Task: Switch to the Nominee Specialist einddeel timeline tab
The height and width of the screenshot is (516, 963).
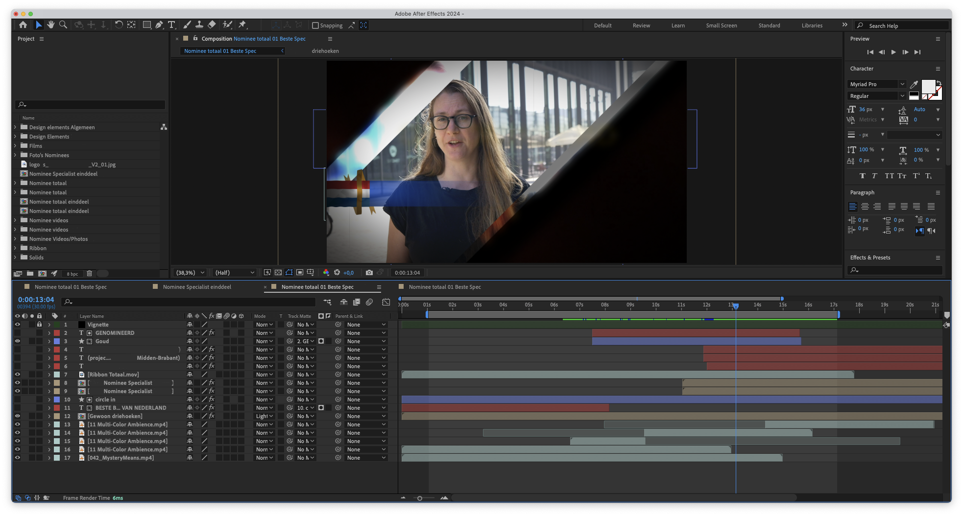Action: pos(197,287)
